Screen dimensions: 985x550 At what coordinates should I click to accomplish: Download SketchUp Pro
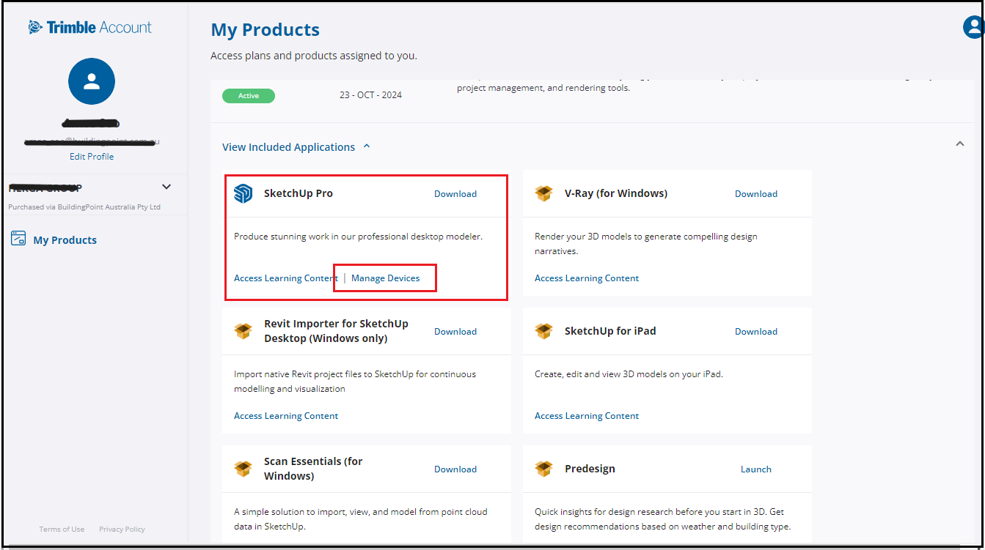point(455,194)
